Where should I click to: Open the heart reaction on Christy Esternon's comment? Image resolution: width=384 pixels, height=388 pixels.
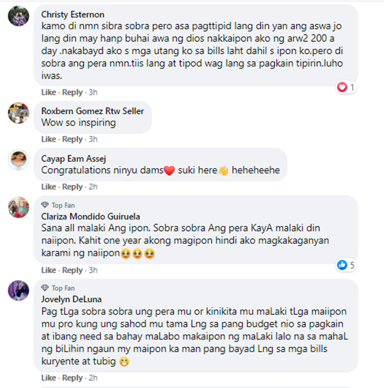(x=346, y=87)
